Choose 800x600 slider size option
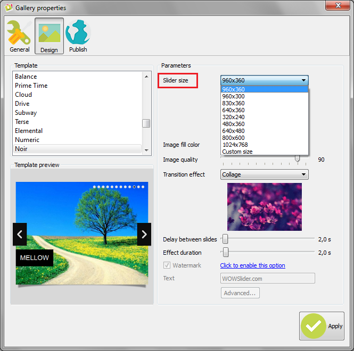This screenshot has width=354, height=351. coord(264,138)
